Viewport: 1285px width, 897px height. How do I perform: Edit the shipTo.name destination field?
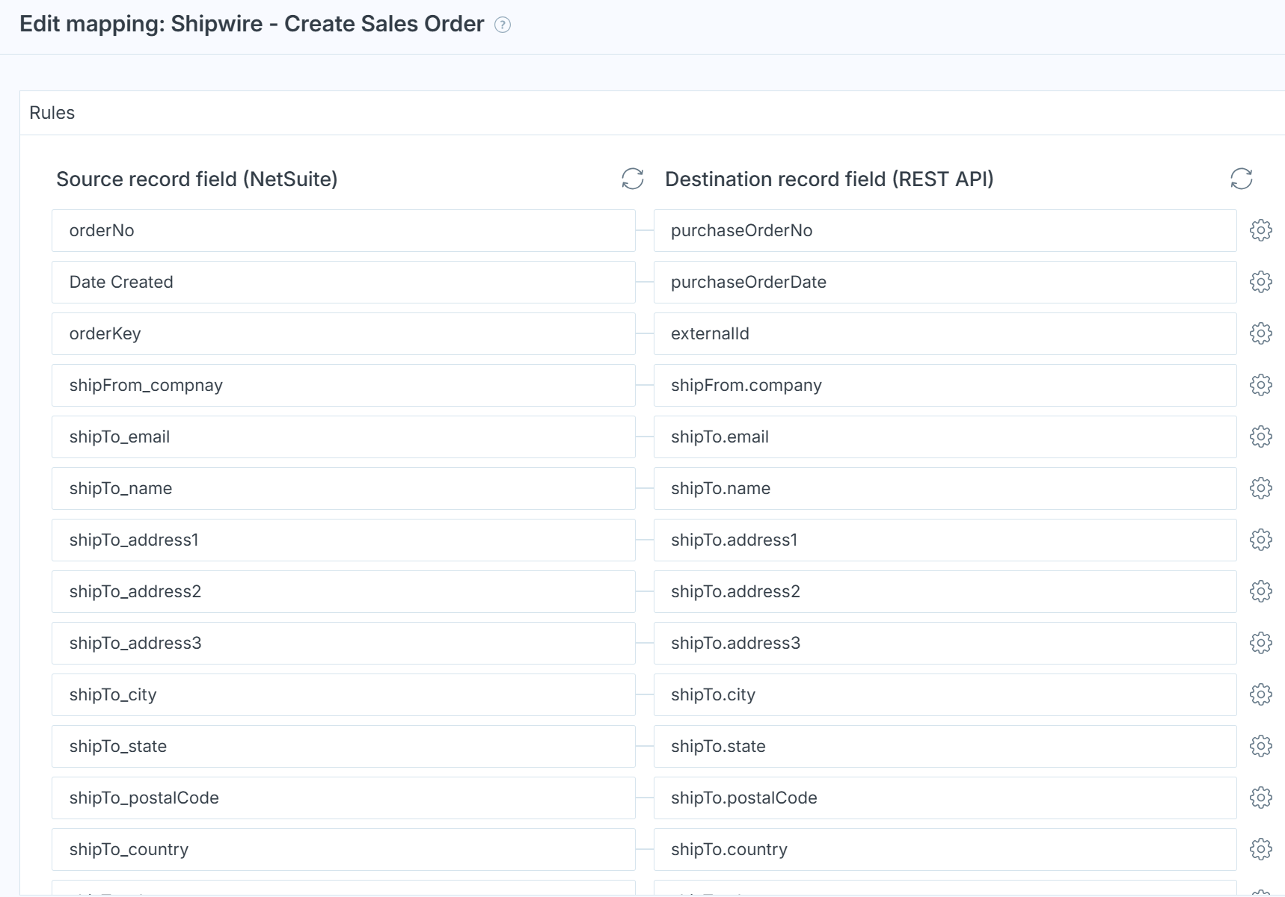(x=944, y=488)
